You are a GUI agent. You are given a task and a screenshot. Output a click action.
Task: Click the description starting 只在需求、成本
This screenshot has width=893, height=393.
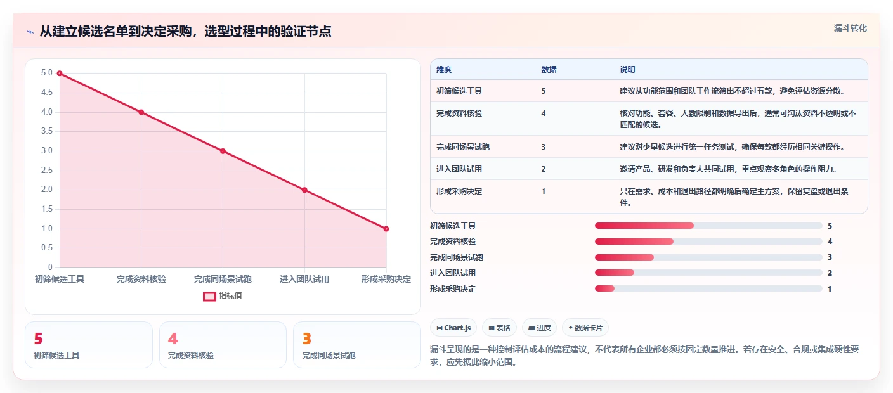tap(734, 197)
